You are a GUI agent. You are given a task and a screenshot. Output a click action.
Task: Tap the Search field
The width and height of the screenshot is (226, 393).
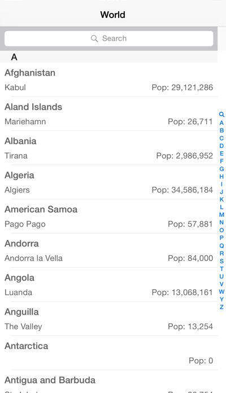click(109, 38)
